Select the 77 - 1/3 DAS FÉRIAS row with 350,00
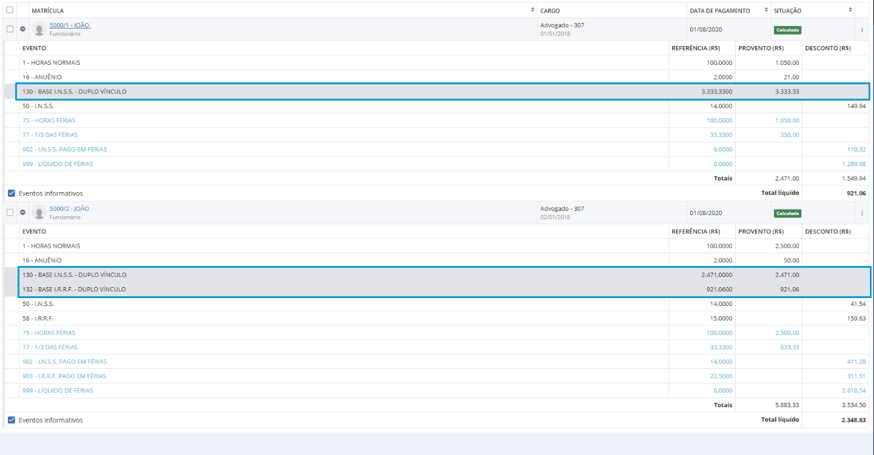This screenshot has height=455, width=874. click(437, 135)
